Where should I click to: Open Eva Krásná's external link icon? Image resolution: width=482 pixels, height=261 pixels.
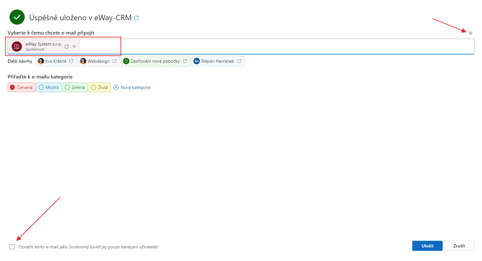tap(71, 61)
